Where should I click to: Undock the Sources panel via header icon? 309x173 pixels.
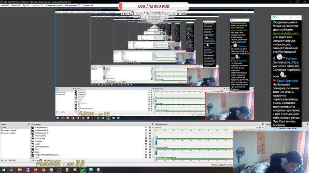point(153,124)
